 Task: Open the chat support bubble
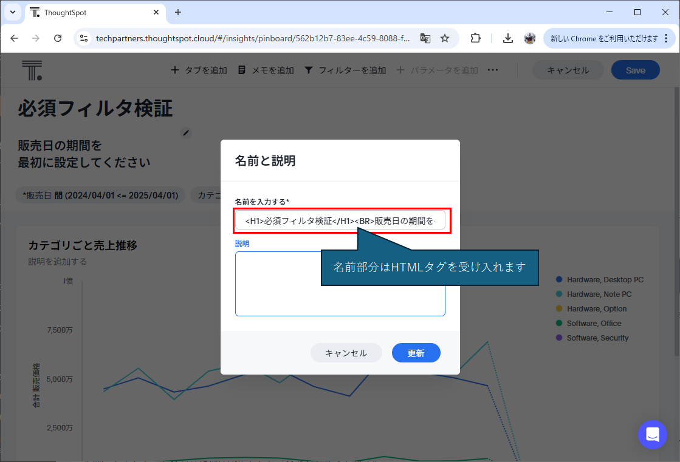coord(652,434)
